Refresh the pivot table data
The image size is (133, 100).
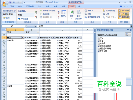tap(72, 14)
